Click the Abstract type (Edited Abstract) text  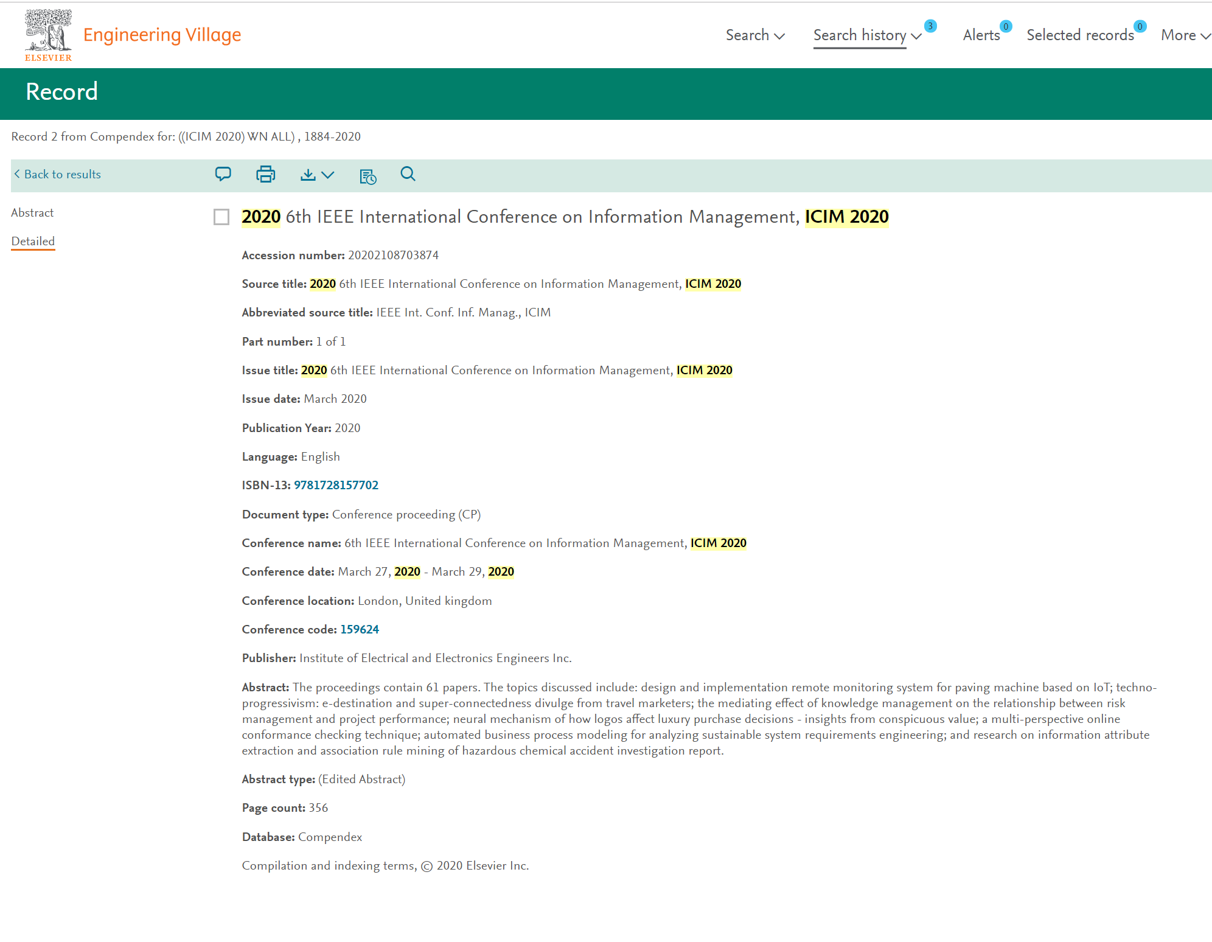[x=361, y=779]
